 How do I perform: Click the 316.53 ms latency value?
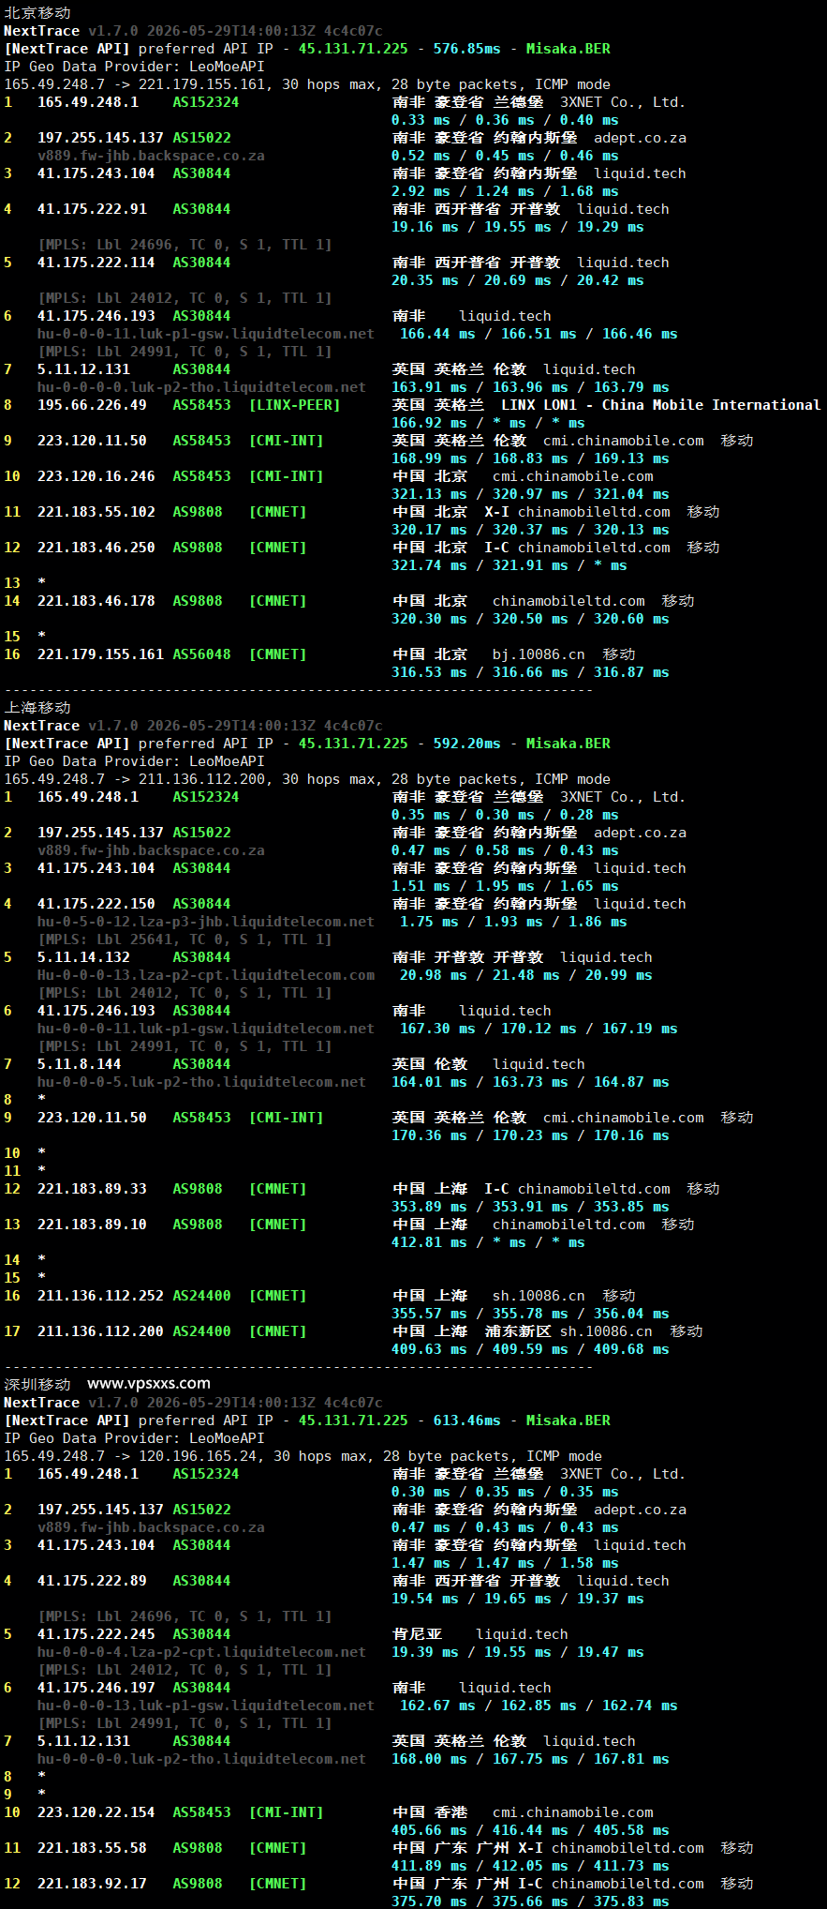click(429, 672)
